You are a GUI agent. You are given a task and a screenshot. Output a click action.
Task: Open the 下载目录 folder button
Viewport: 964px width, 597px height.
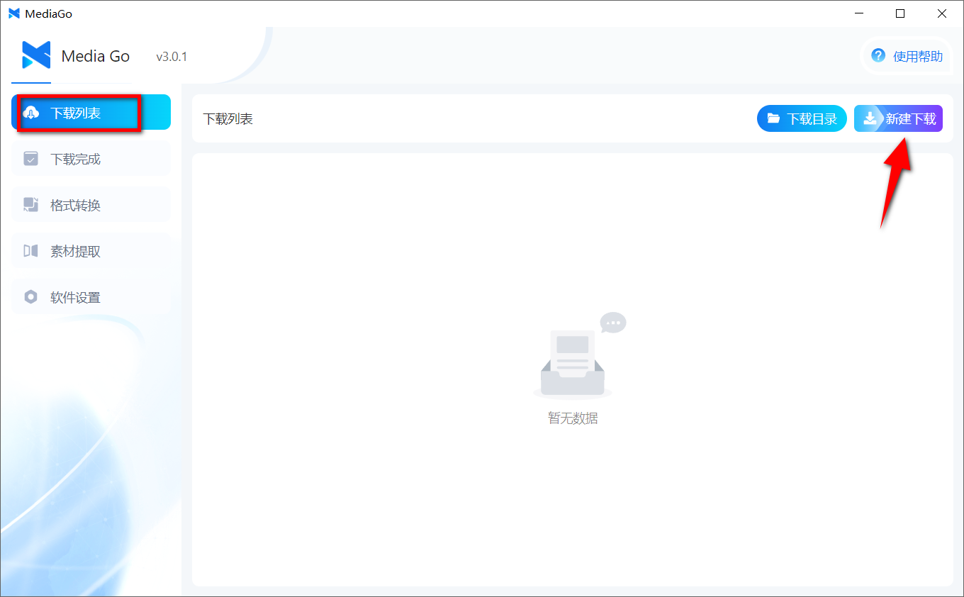(802, 119)
